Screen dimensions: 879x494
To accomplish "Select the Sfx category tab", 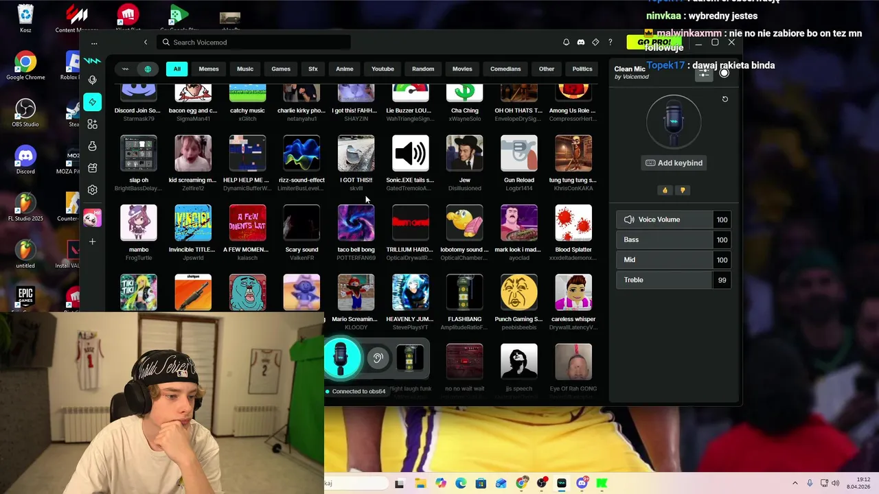I will (313, 69).
